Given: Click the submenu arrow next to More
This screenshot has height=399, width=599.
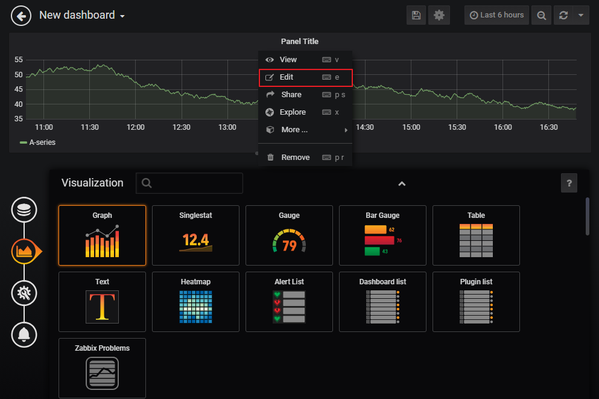Looking at the screenshot, I should (x=346, y=130).
